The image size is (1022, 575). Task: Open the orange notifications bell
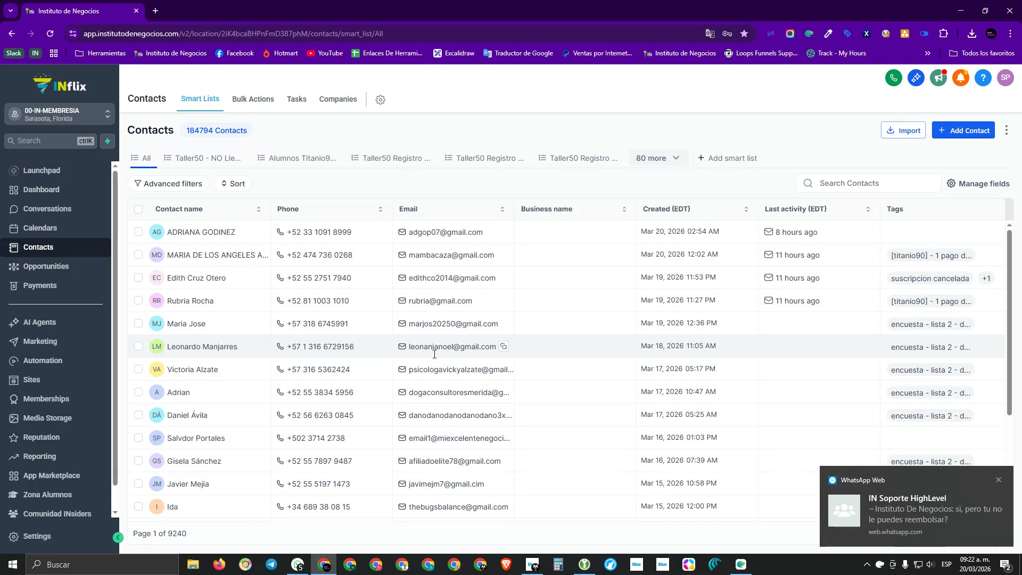(960, 78)
